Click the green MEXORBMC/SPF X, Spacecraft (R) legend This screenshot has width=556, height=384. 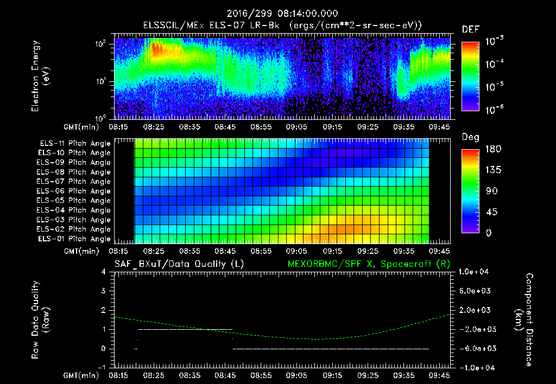(x=369, y=264)
